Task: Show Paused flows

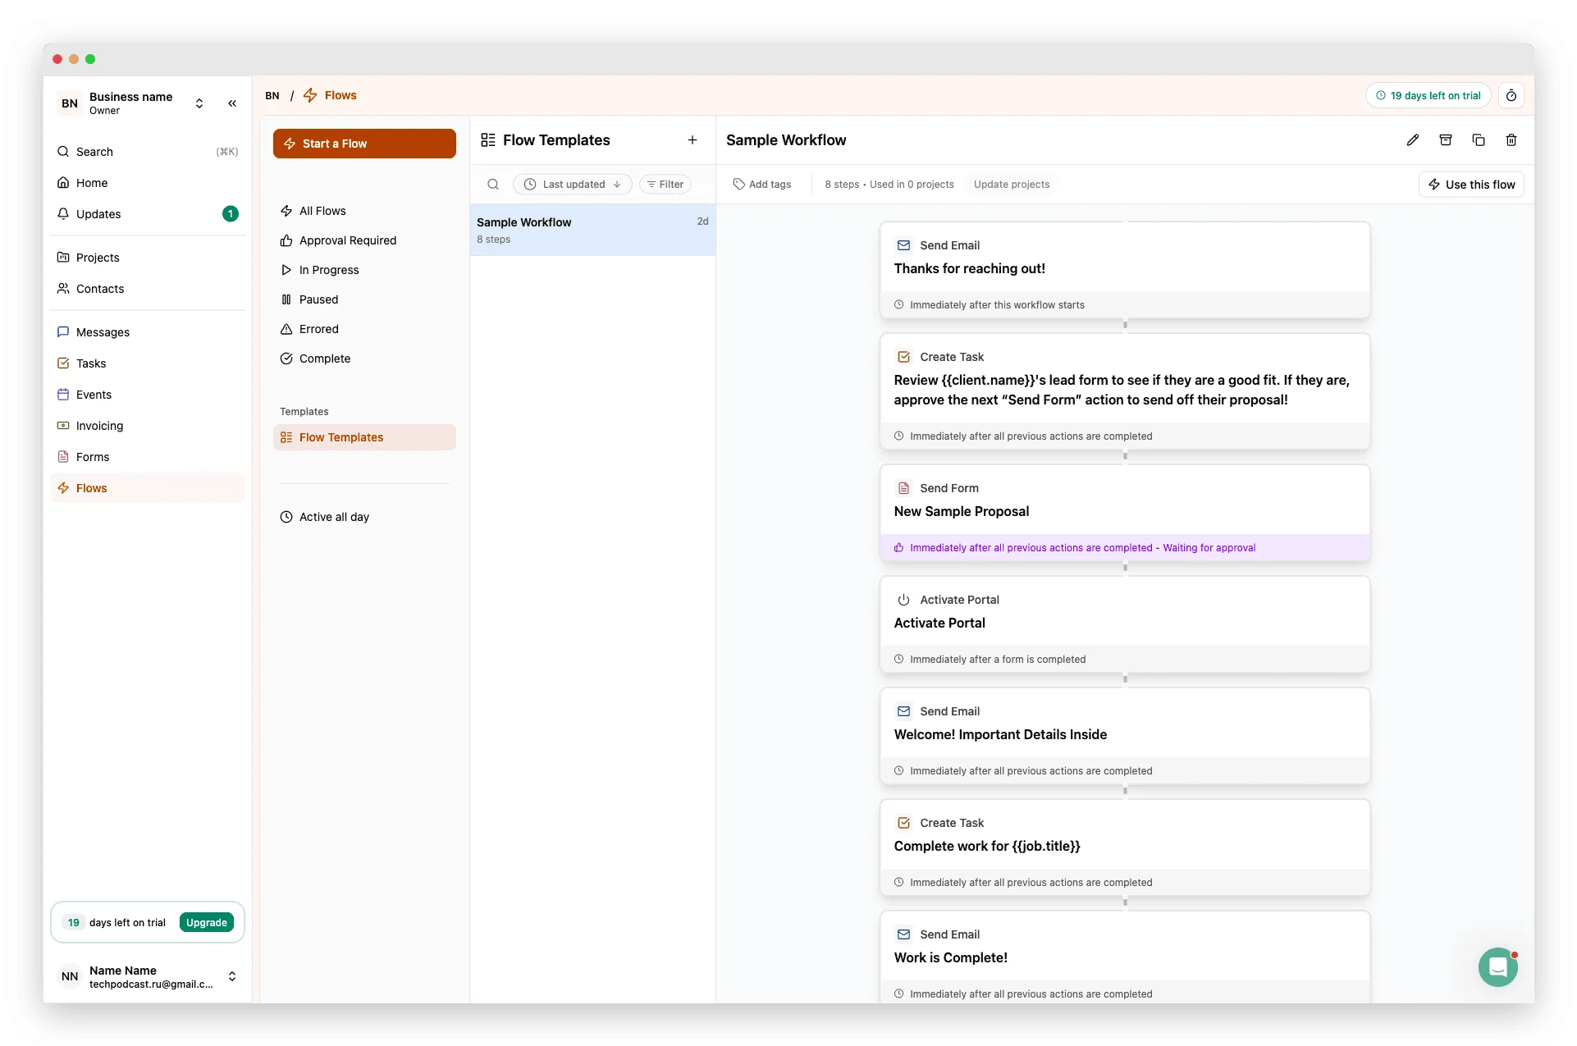Action: tap(364, 299)
